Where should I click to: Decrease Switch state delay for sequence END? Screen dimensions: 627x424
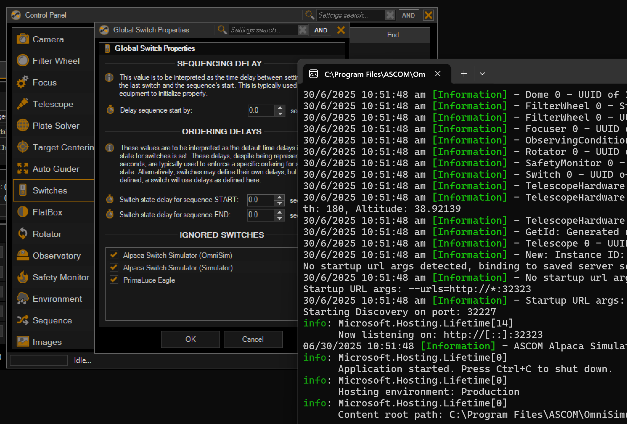279,218
